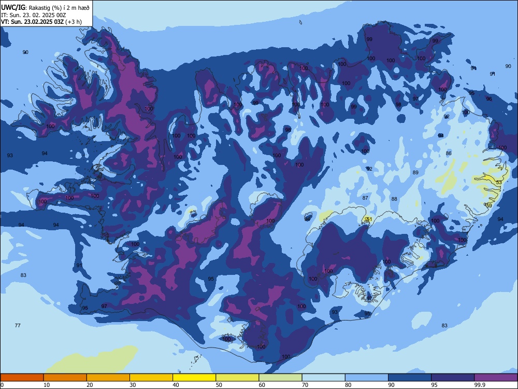The height and width of the screenshot is (389, 518).
Task: Click the legend tick label 90
Action: pyautogui.click(x=391, y=385)
